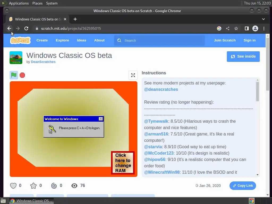
Task: Click the heart love icon
Action: (x=13, y=186)
